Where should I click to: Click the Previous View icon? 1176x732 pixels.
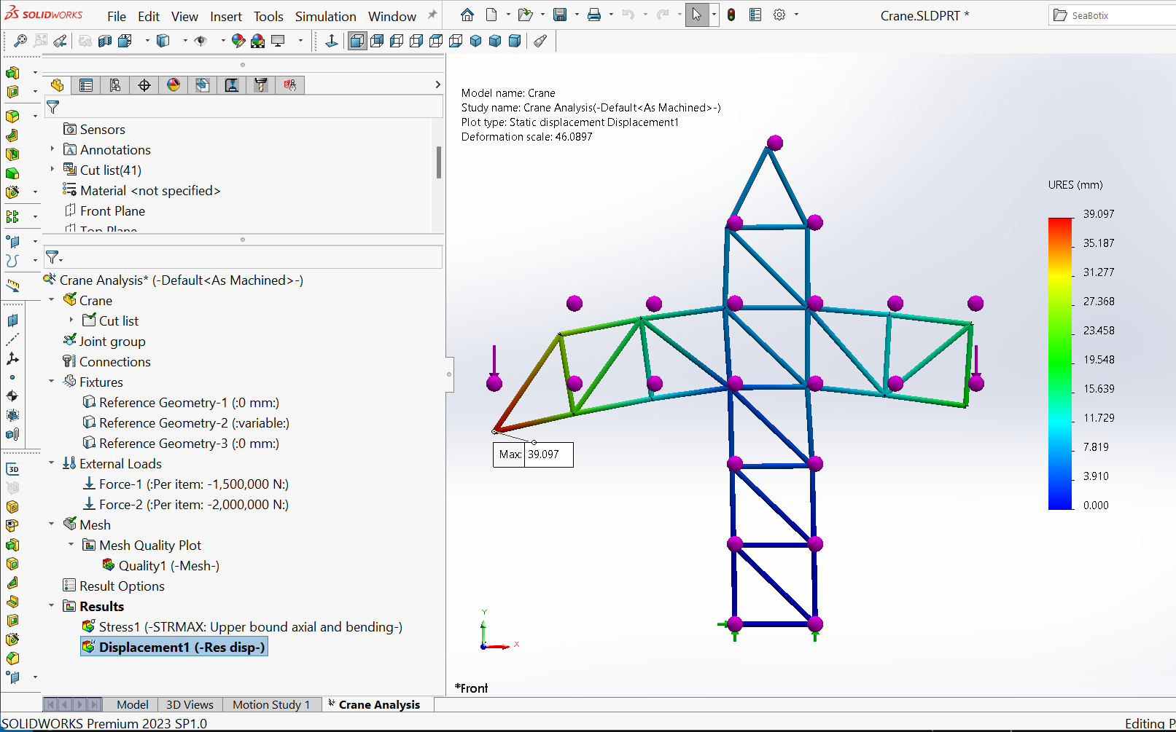click(61, 41)
